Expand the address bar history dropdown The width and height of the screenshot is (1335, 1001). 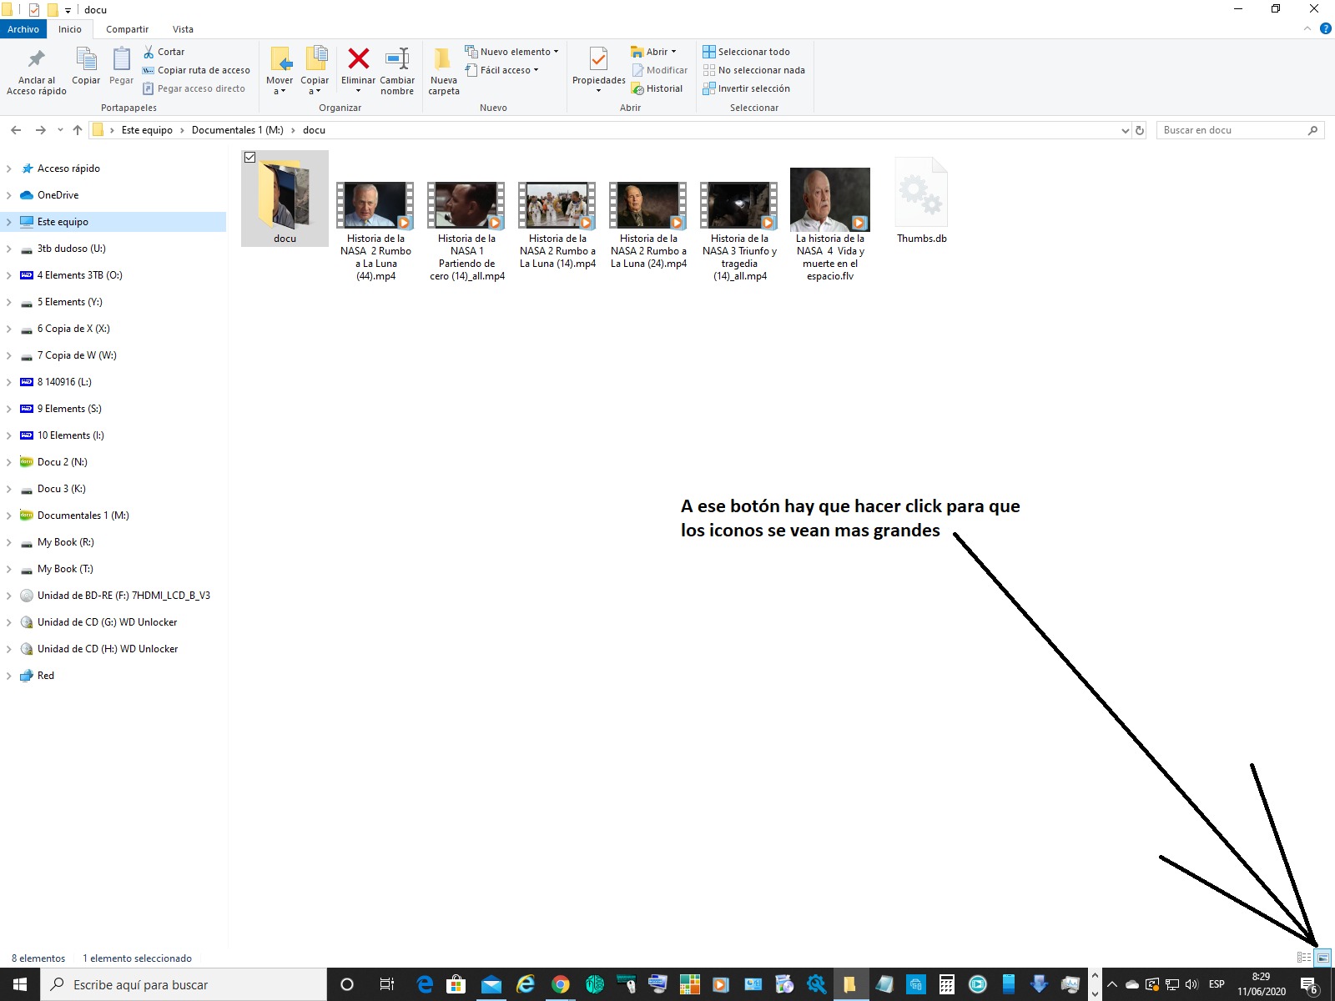[1125, 130]
